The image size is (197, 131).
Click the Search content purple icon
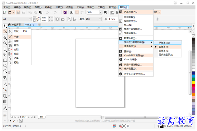coord(65,12)
